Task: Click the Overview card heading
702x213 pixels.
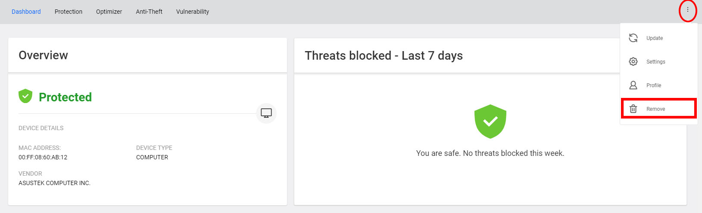Action: 43,55
